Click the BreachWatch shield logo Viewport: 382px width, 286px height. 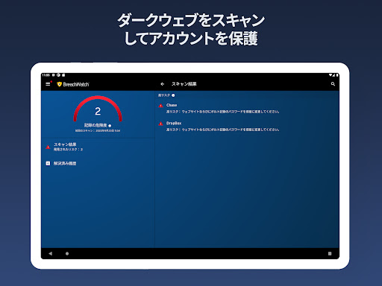pyautogui.click(x=59, y=84)
